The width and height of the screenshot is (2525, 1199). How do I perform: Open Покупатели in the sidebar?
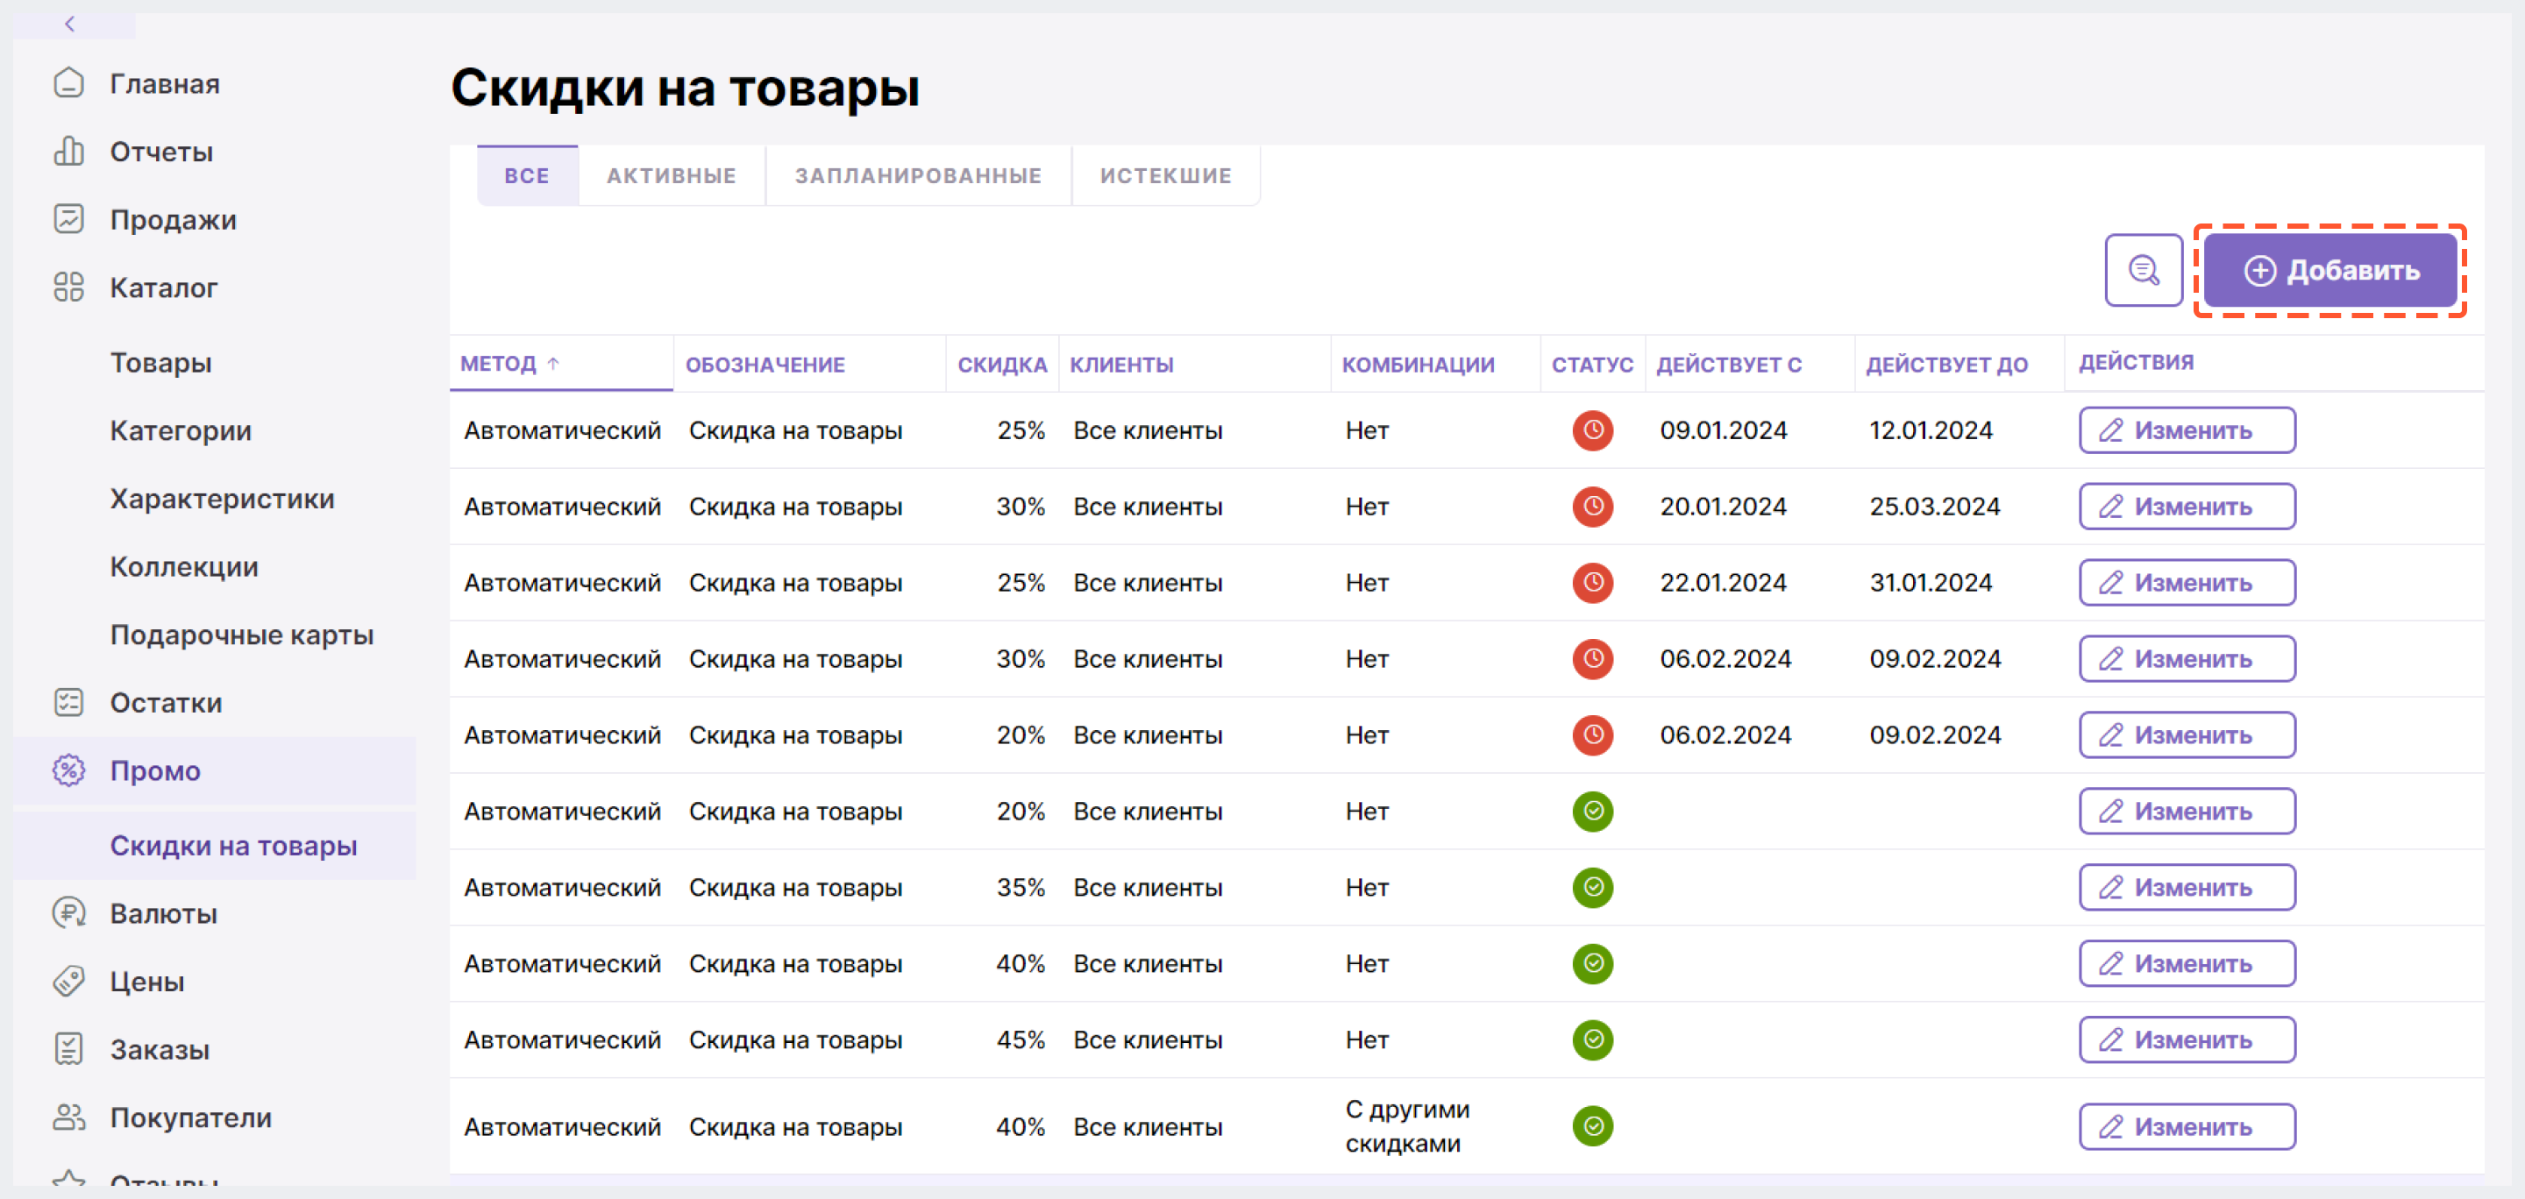point(190,1117)
